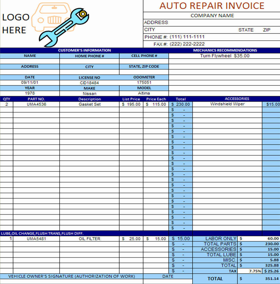
Task: Click part number UMA5481
Action: pos(36,239)
